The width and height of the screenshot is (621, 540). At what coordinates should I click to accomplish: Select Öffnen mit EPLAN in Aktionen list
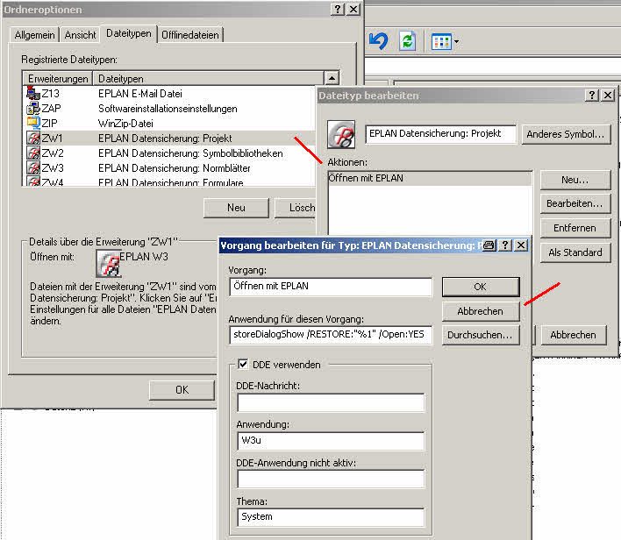430,178
